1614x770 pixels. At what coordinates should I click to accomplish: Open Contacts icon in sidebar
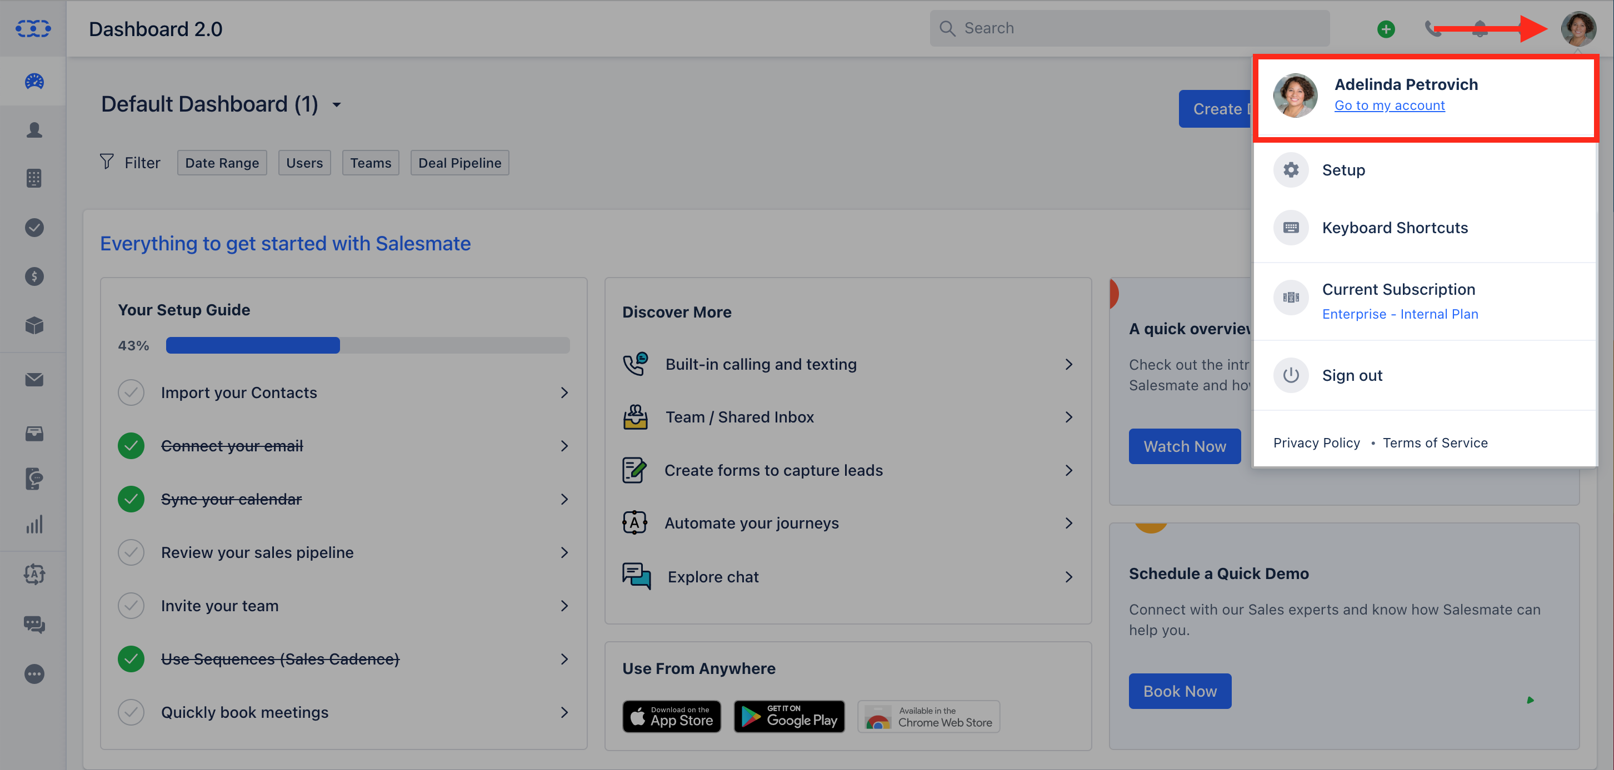(x=34, y=129)
